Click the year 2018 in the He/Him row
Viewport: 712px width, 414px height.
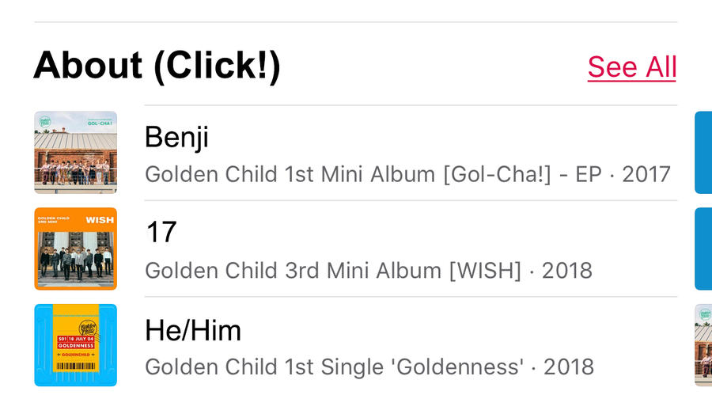coord(568,367)
